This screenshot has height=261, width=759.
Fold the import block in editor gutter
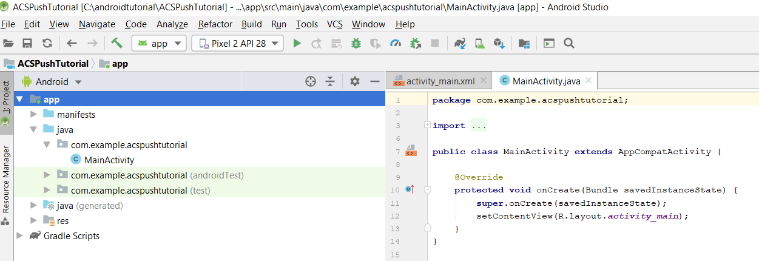(427, 125)
